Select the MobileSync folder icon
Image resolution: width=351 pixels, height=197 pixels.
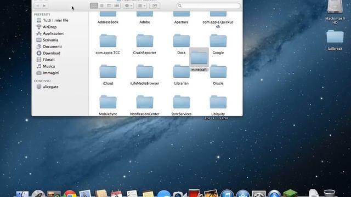pyautogui.click(x=108, y=102)
